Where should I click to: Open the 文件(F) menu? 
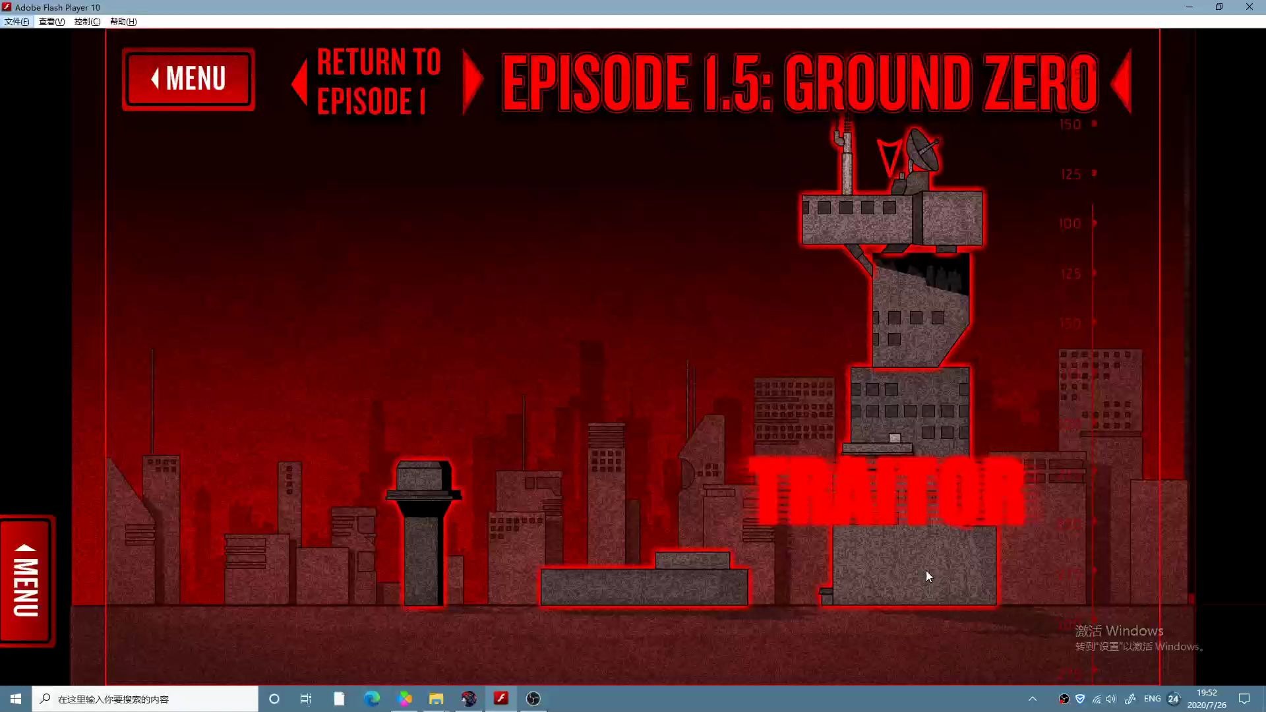(16, 22)
